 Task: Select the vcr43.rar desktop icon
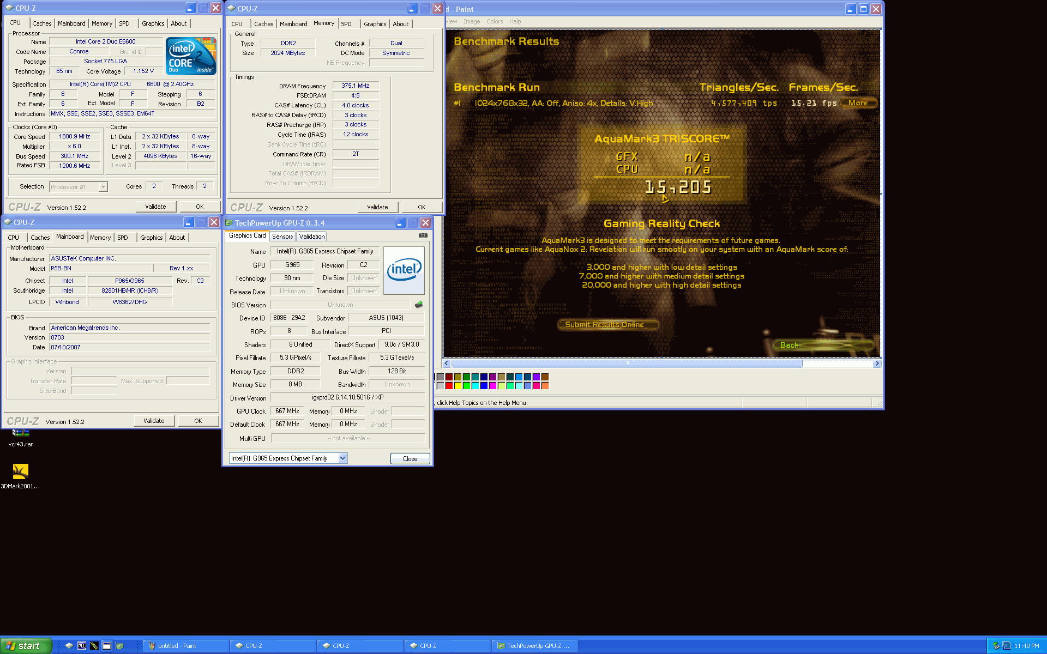tap(21, 438)
